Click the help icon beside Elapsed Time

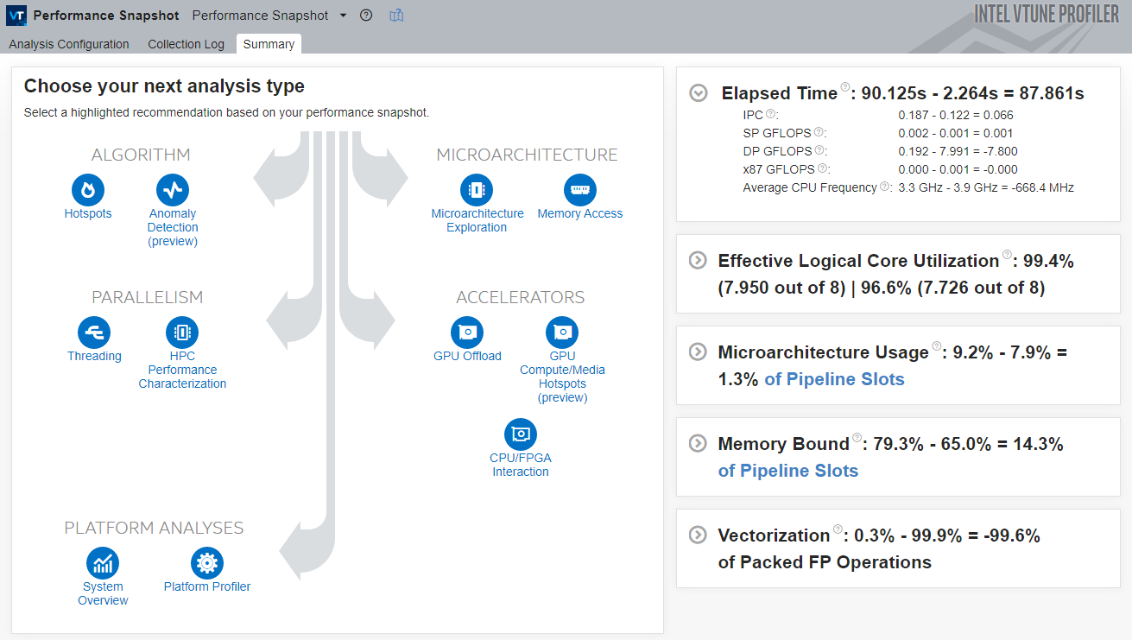845,87
